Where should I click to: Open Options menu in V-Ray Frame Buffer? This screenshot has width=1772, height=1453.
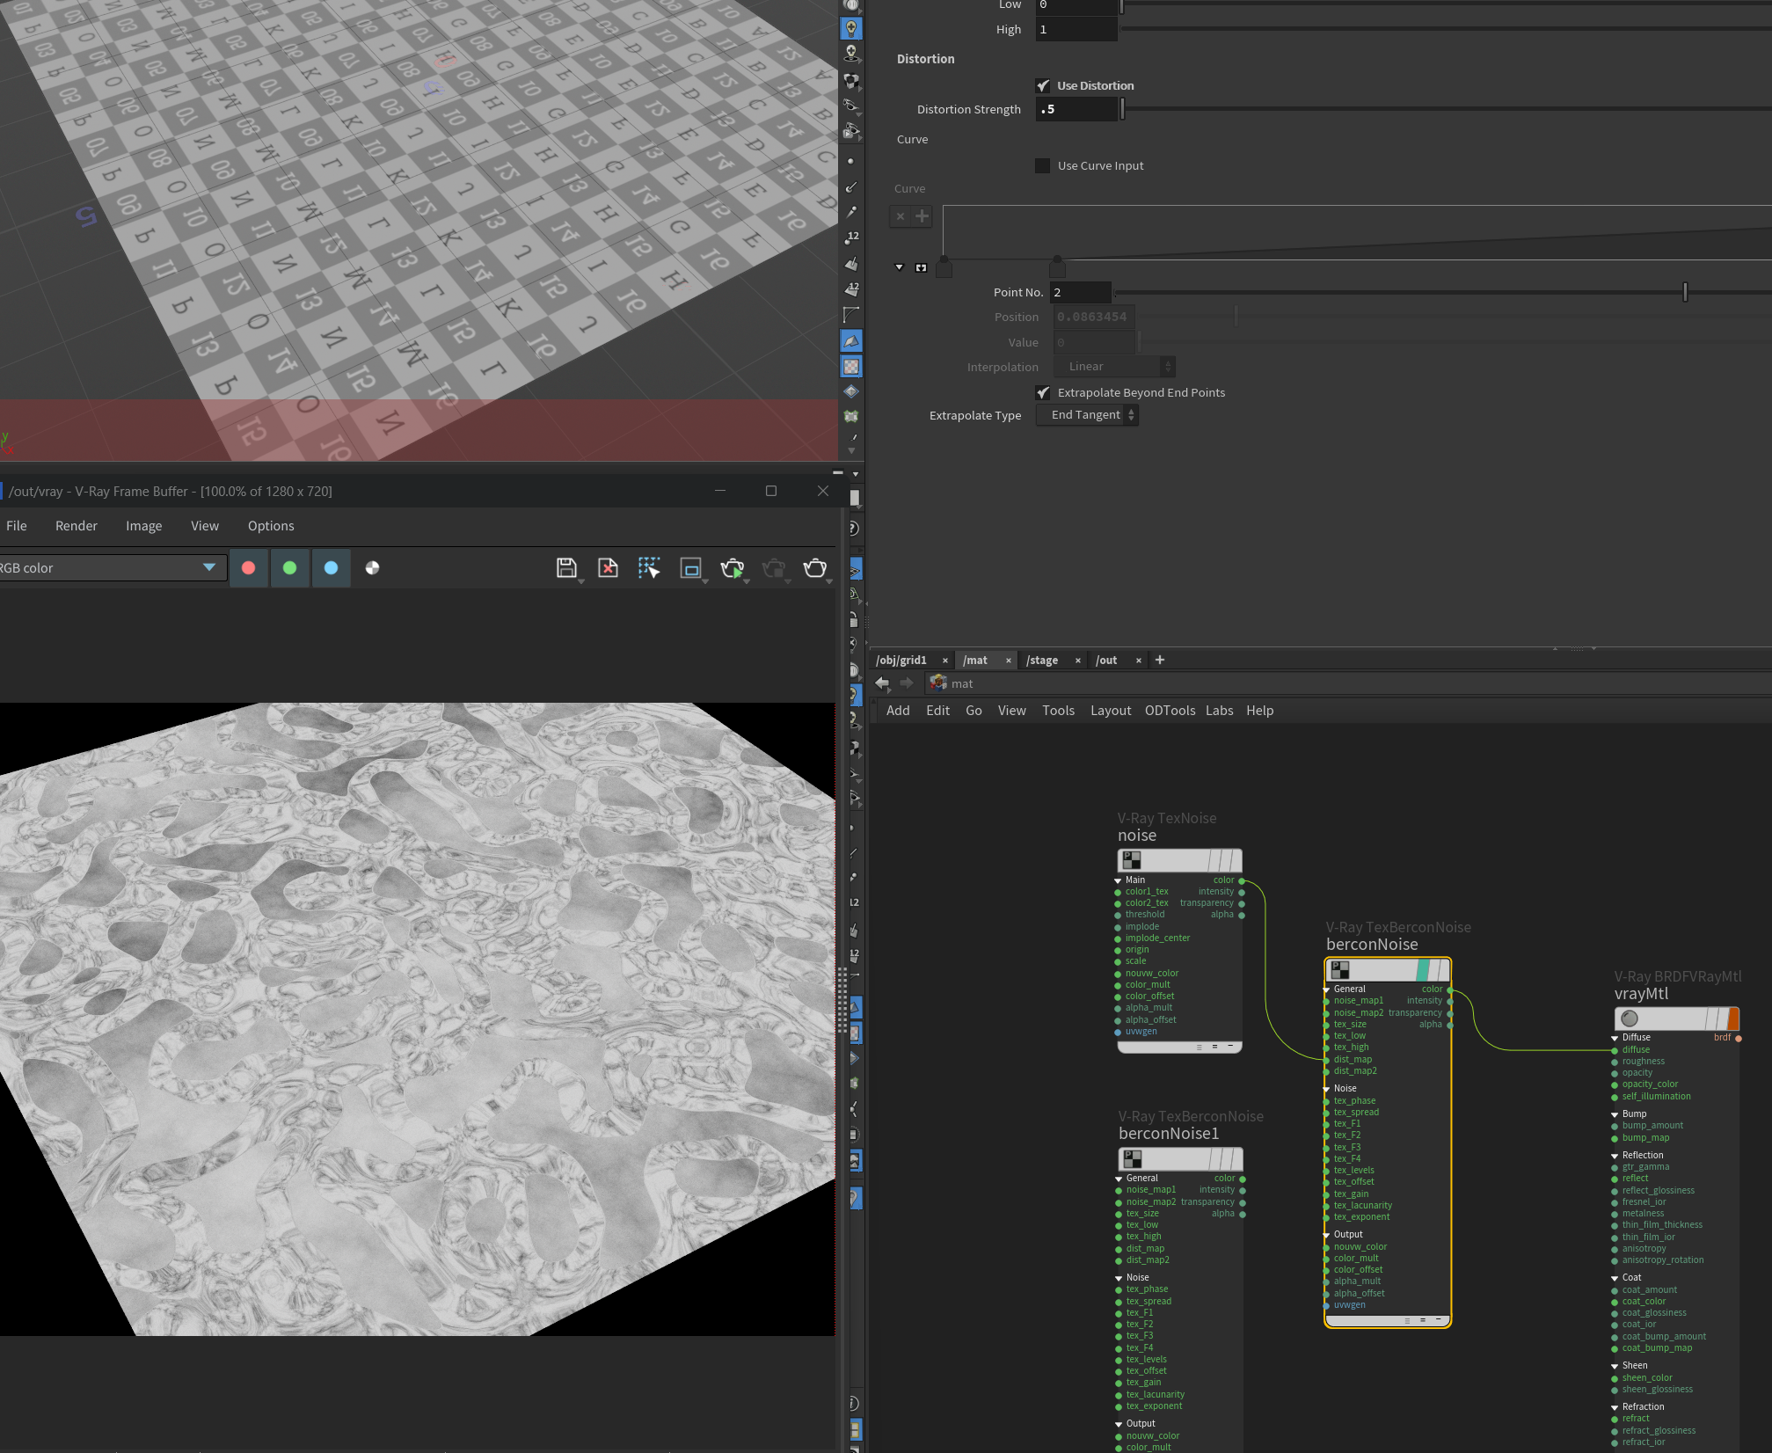click(271, 526)
